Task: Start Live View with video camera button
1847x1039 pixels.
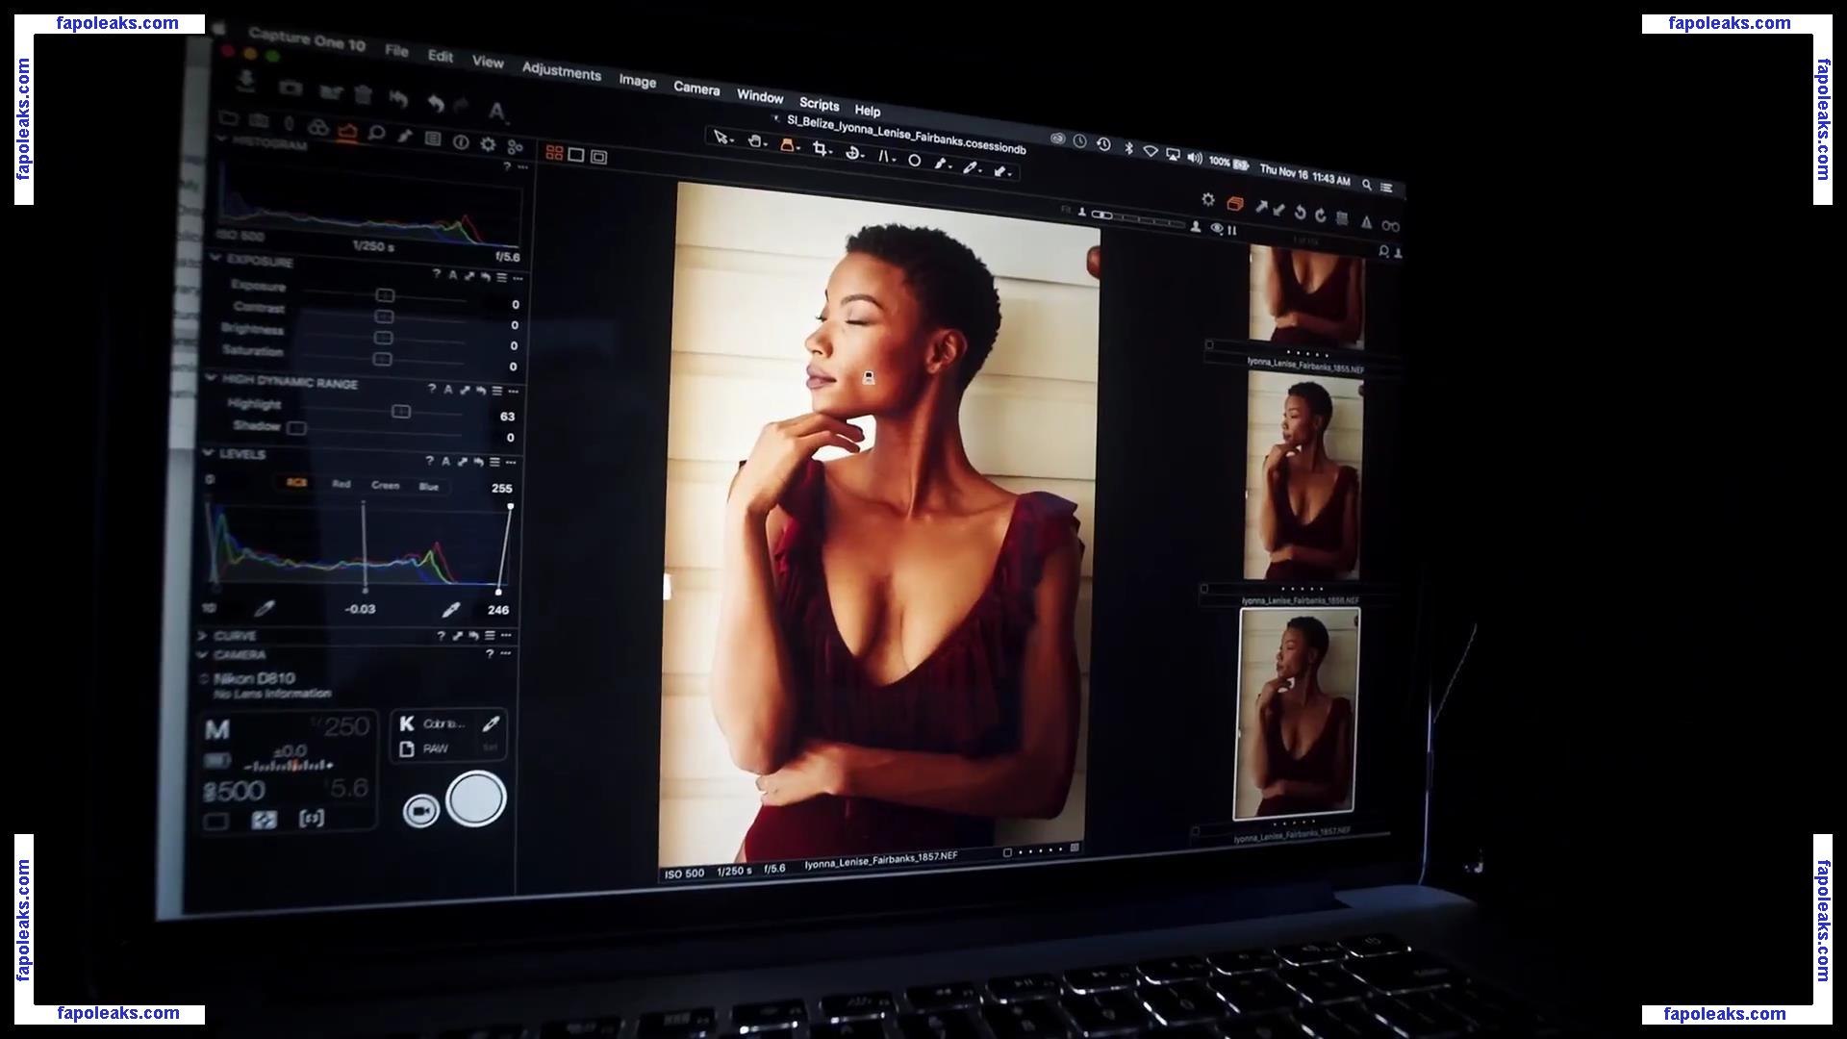Action: click(420, 811)
